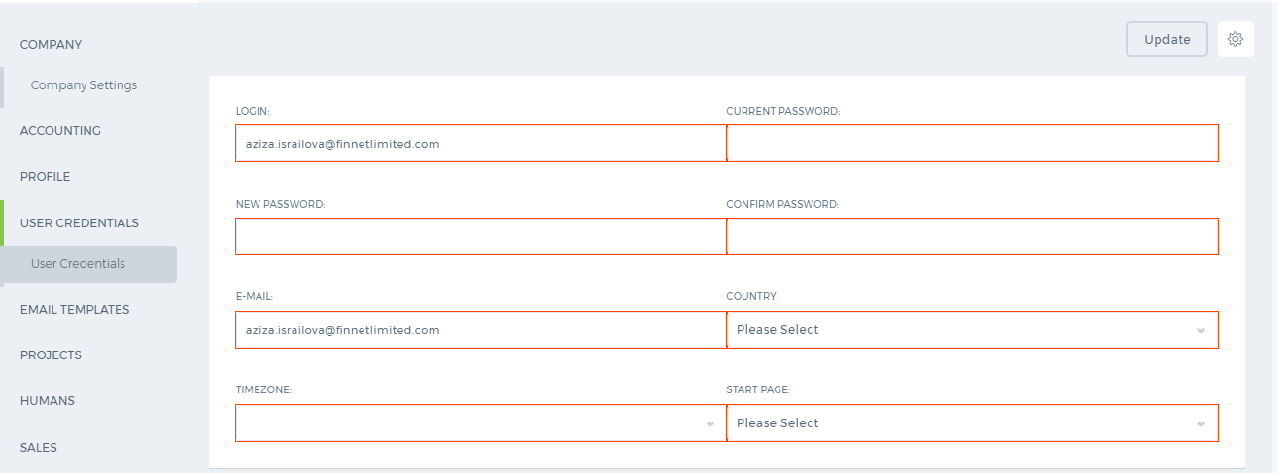Open the Projects sidebar section

pyautogui.click(x=51, y=355)
